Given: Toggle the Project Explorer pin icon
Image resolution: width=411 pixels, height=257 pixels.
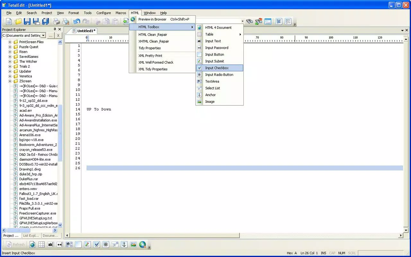Looking at the screenshot, I should (55, 29).
